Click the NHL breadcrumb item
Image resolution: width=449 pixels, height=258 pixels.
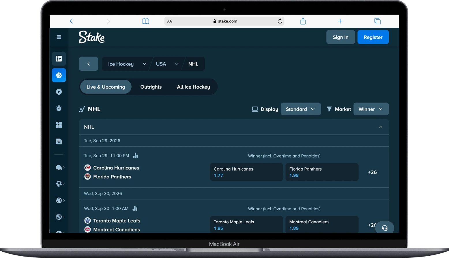coord(193,64)
